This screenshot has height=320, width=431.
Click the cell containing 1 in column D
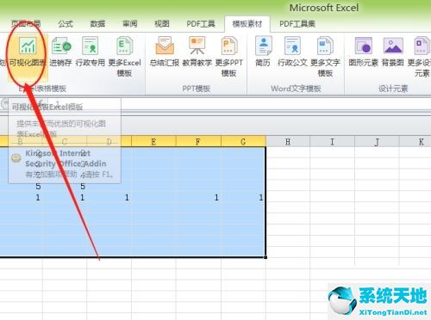tap(109, 197)
